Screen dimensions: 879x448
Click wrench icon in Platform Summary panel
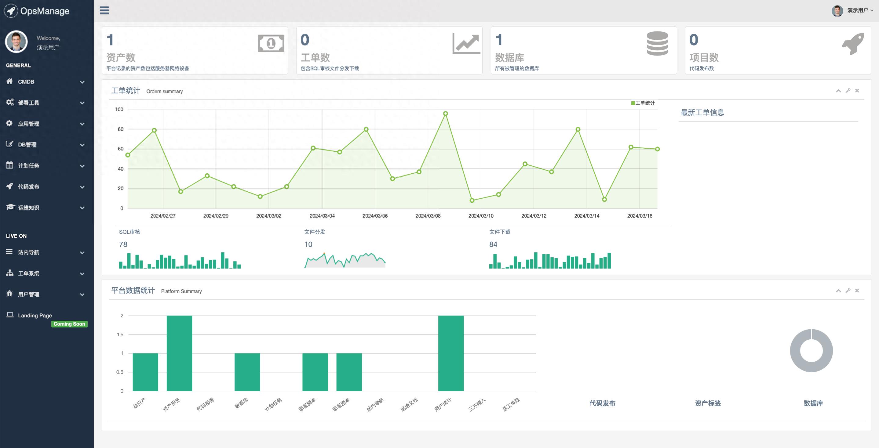point(848,291)
